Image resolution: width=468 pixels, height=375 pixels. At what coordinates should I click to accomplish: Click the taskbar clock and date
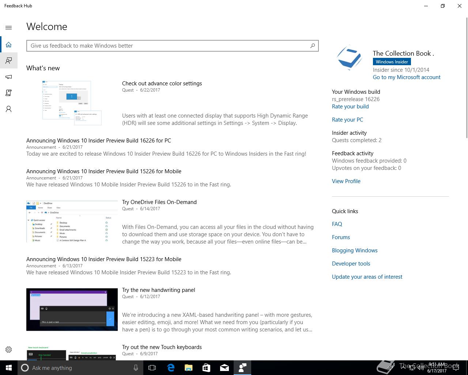pos(437,368)
